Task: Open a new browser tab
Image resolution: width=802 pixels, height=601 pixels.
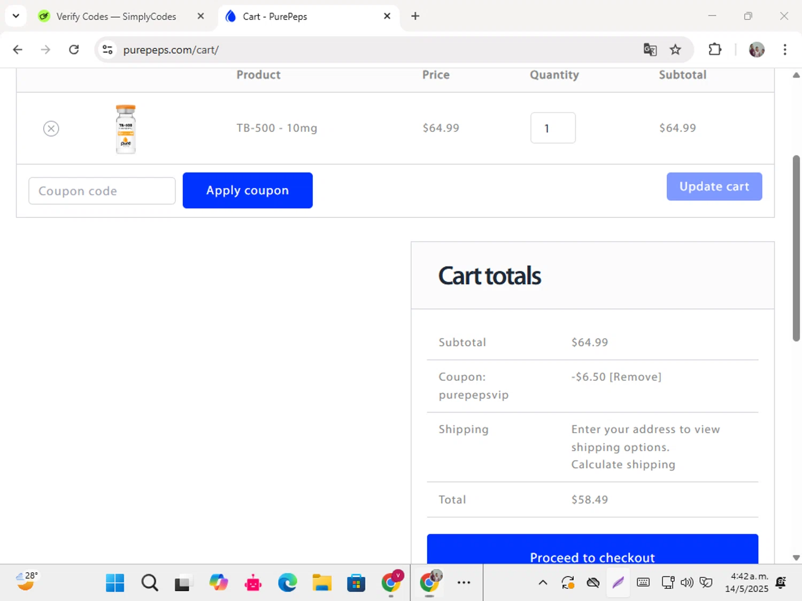Action: coord(415,16)
